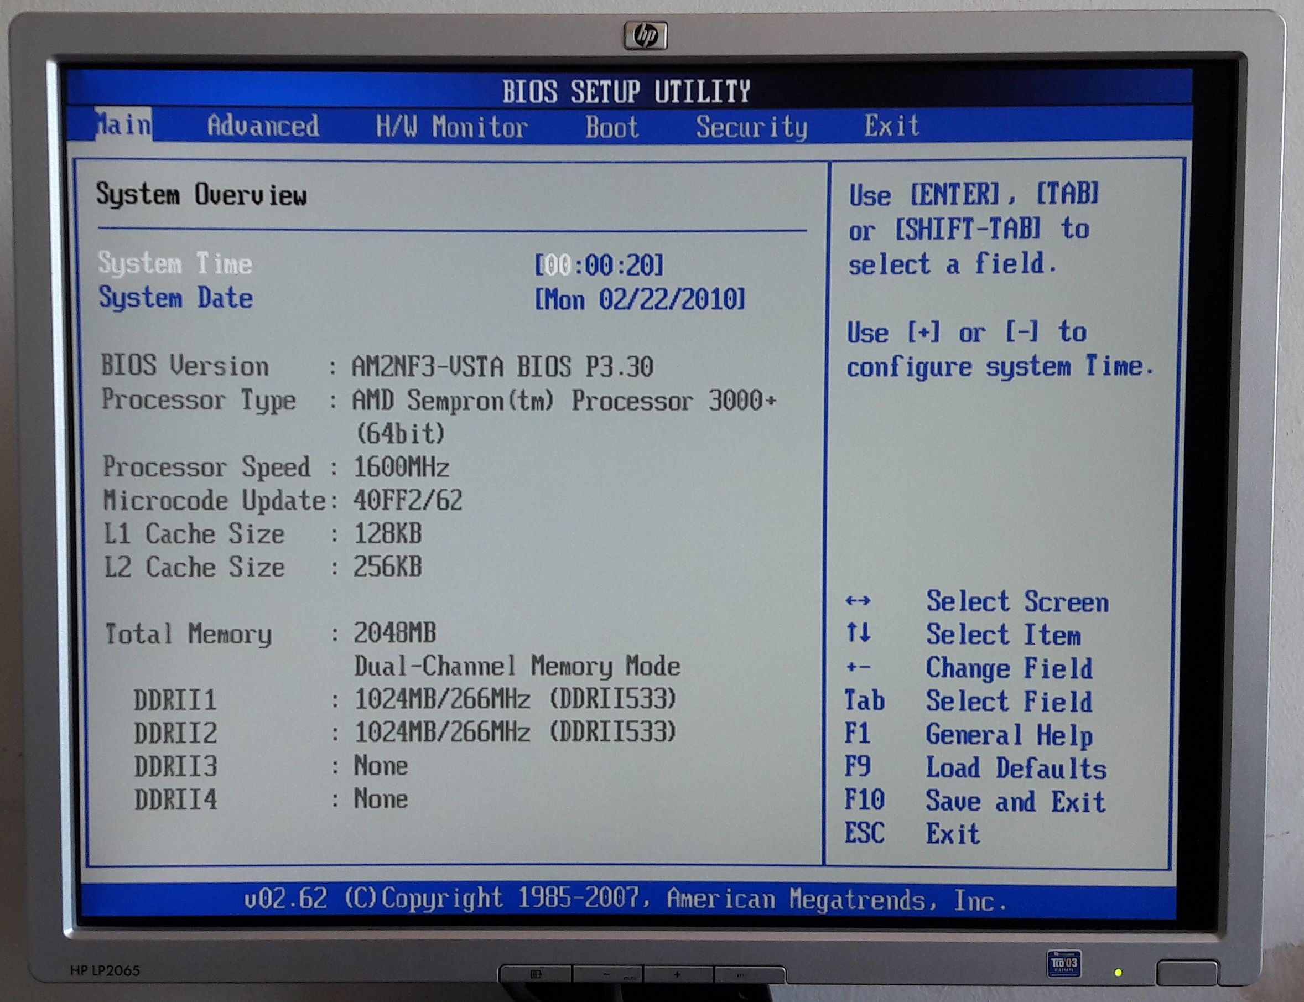The height and width of the screenshot is (1002, 1304).
Task: Open the Advanced tab
Action: tap(263, 126)
